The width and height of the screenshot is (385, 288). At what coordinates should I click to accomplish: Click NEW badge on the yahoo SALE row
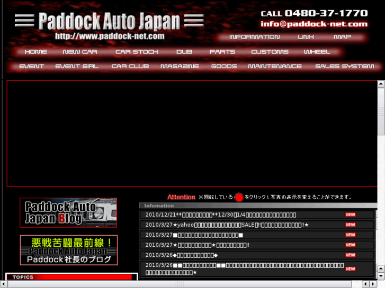[x=351, y=225]
